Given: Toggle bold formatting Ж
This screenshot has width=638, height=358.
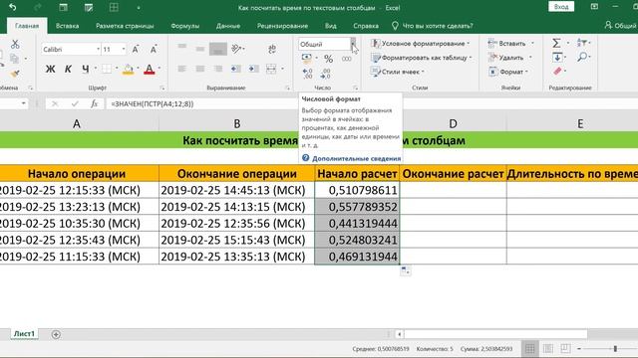Looking at the screenshot, I should click(x=50, y=69).
